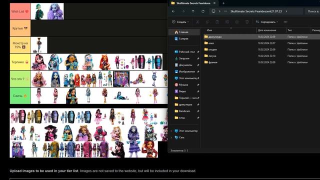Click the Skulltimate Secrets path in address bar

pos(256,11)
